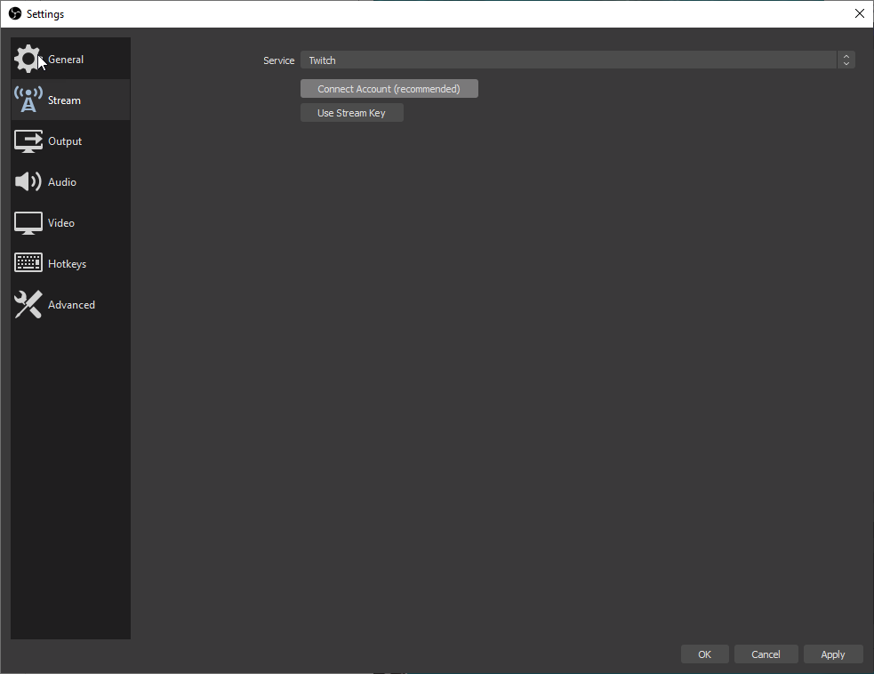Image resolution: width=874 pixels, height=674 pixels.
Task: Discard changes with the Cancel button
Action: (766, 654)
